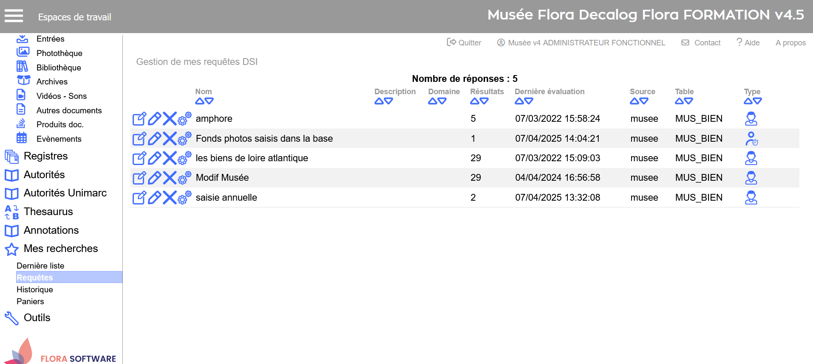Select Historique in the sidebar
The width and height of the screenshot is (813, 364).
pos(35,290)
